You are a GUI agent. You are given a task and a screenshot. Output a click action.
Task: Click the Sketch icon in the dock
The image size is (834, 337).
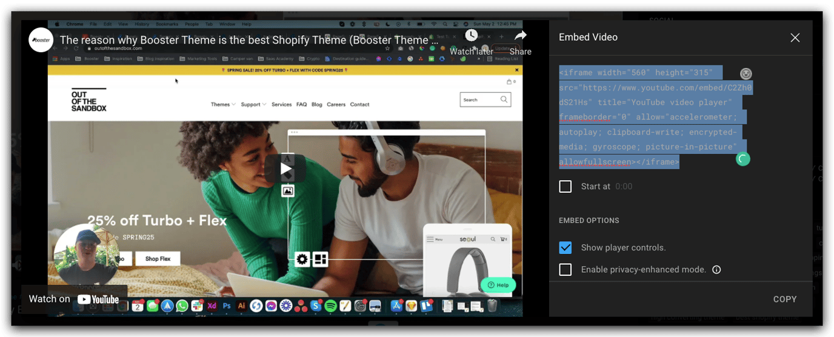coord(412,306)
